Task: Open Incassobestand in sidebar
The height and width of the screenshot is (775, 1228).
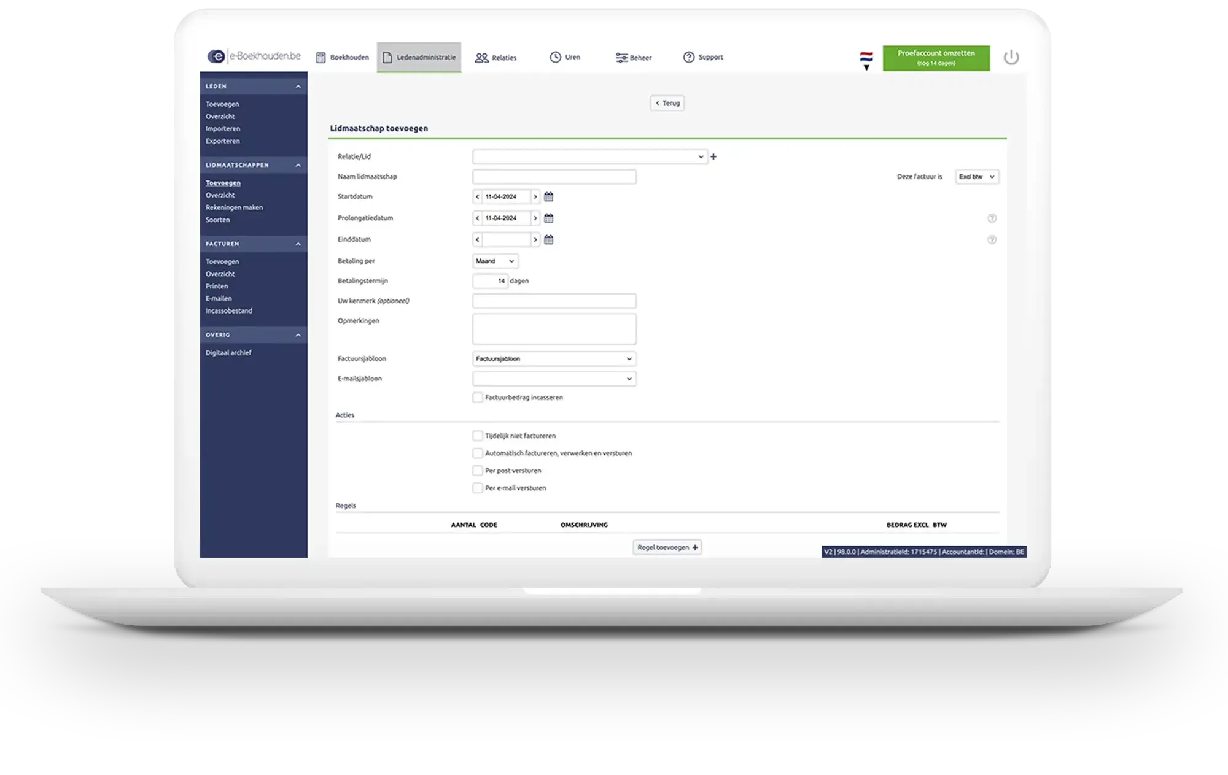Action: coord(229,311)
